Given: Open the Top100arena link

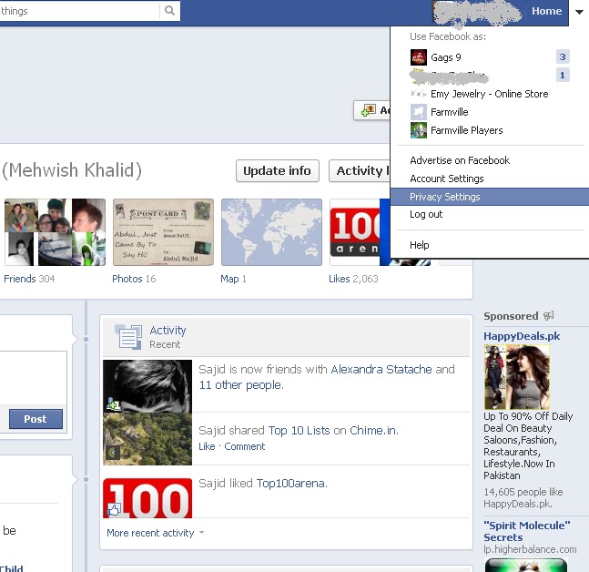Looking at the screenshot, I should click(x=291, y=484).
